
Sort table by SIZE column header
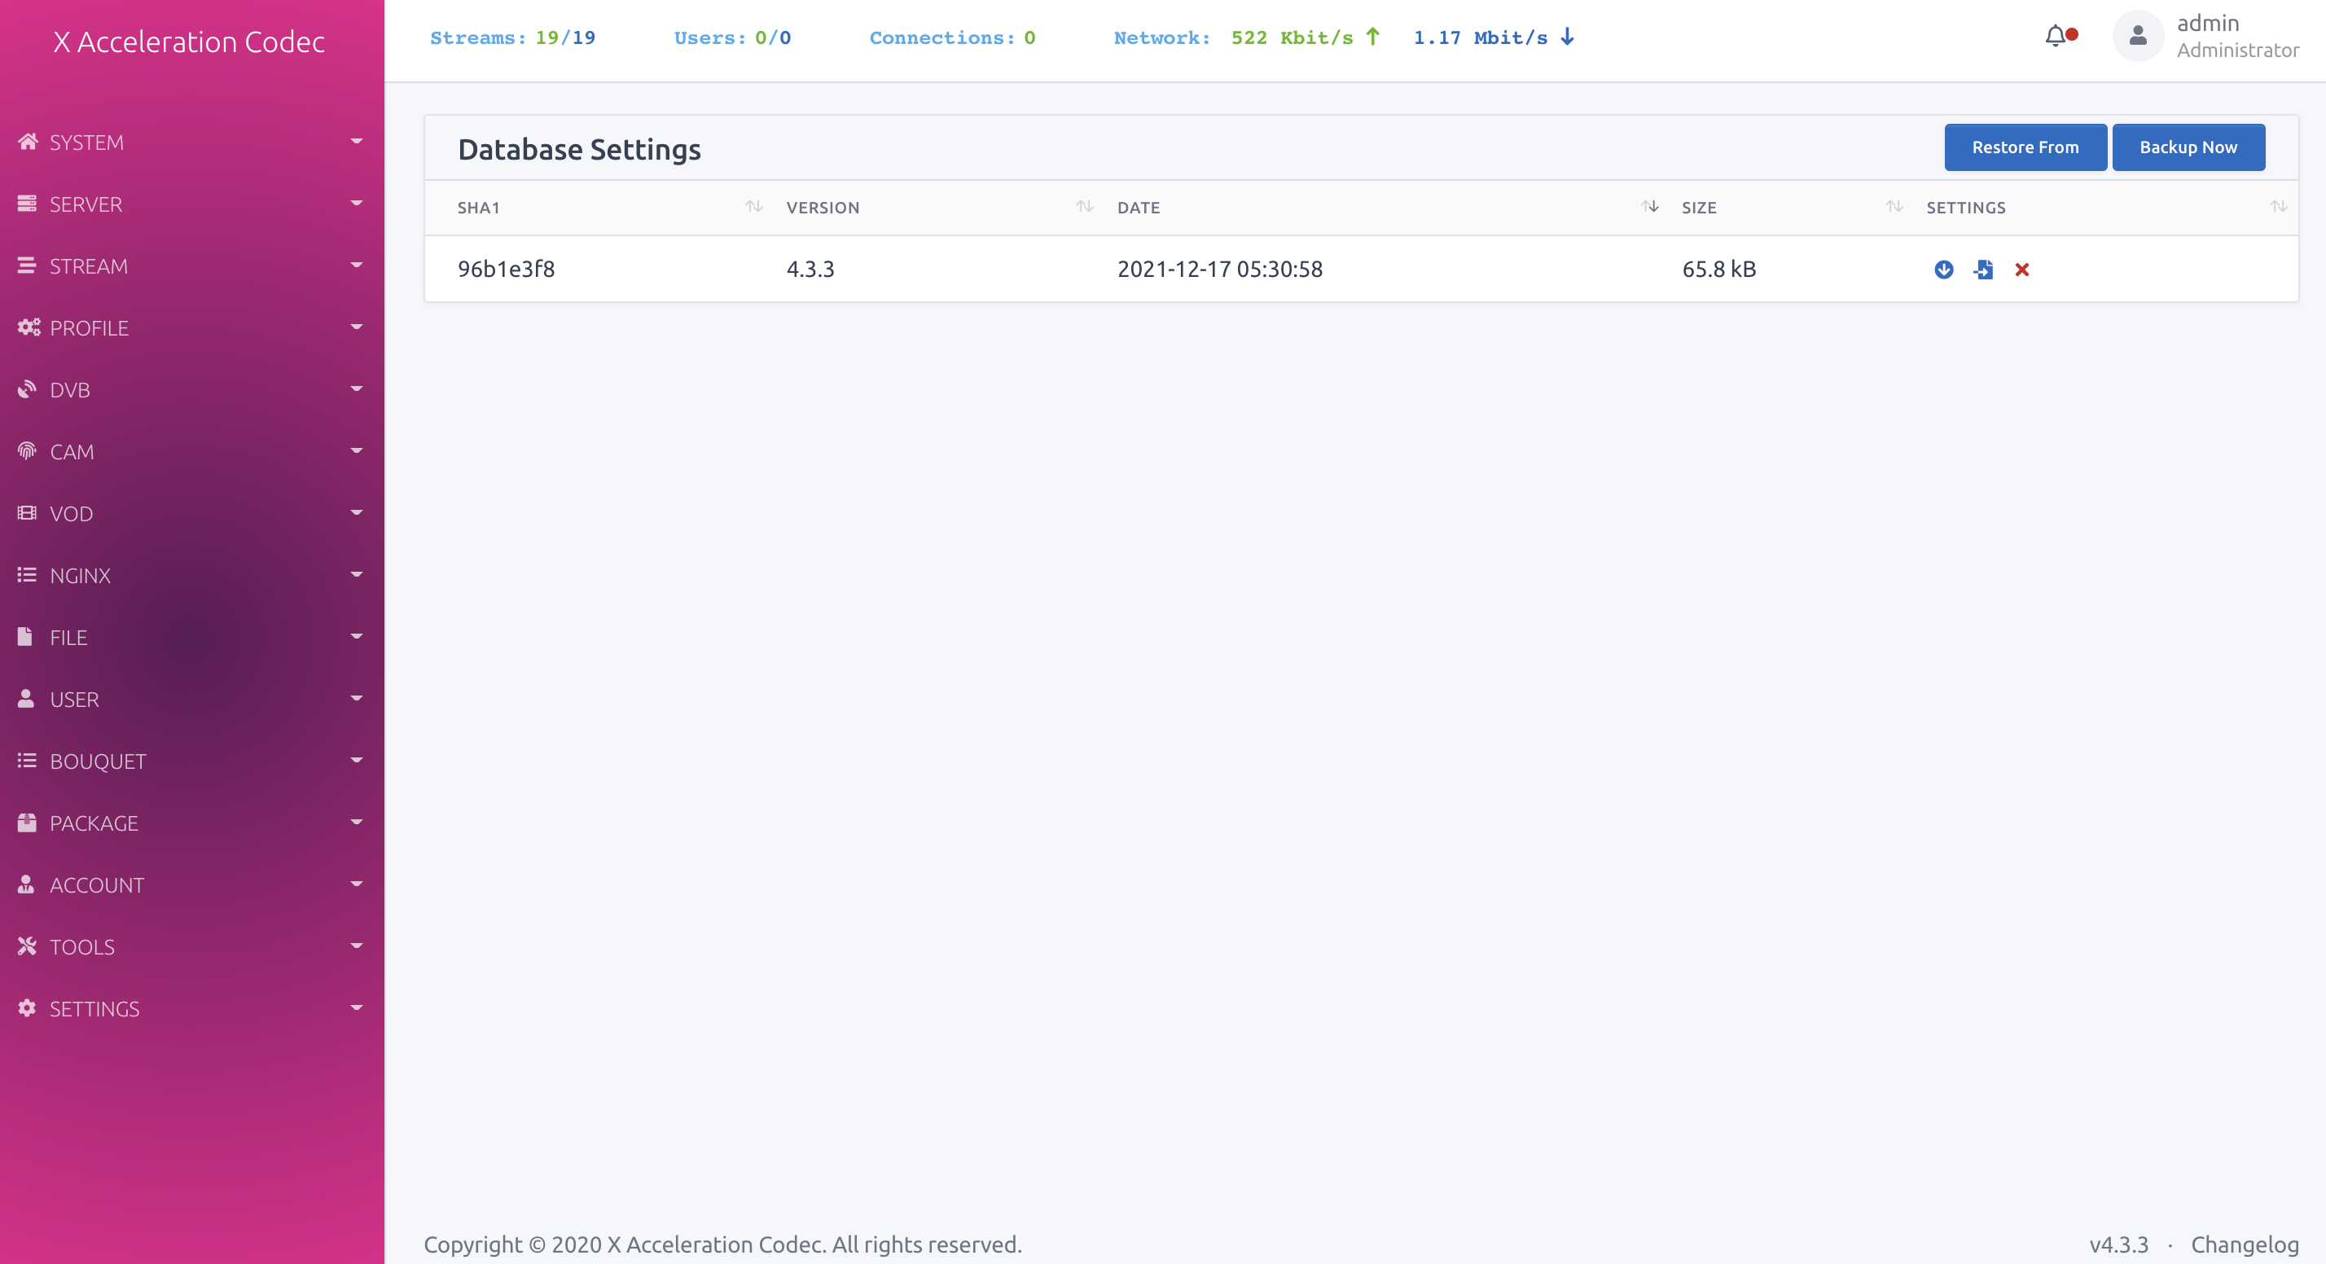tap(1698, 208)
